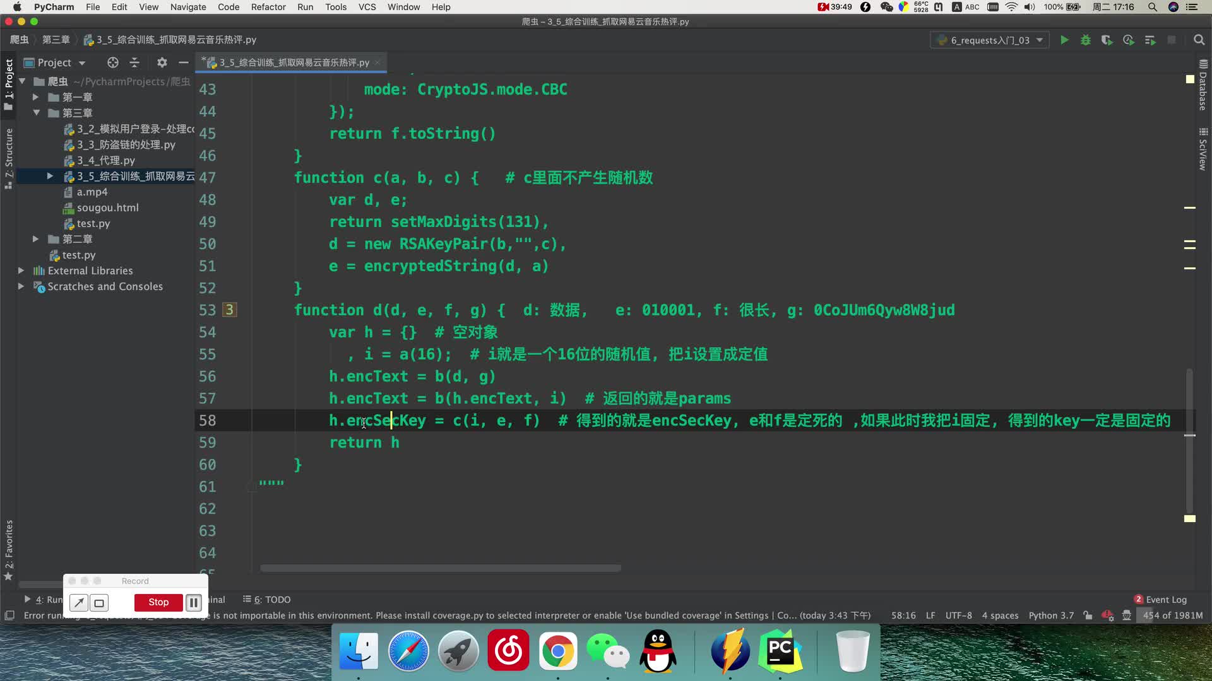Open the Event Log

pos(1160,600)
